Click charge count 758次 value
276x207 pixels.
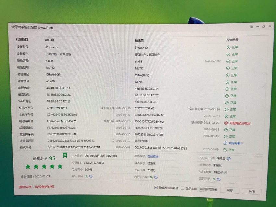click(x=151, y=170)
